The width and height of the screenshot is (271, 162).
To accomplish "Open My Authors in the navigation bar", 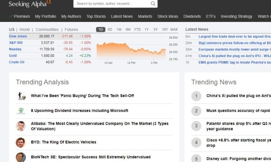I will point(71,16).
